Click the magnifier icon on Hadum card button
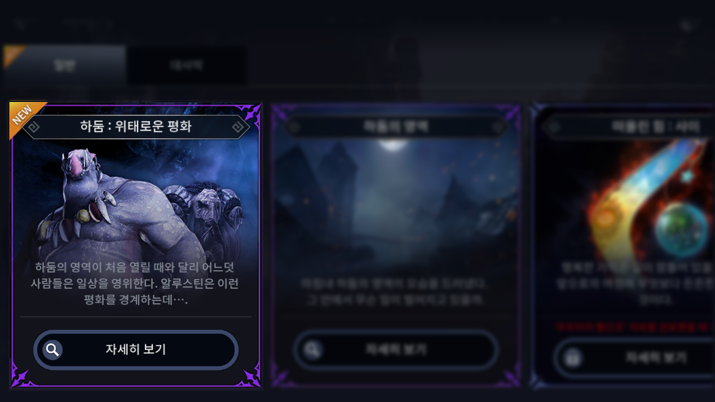Image resolution: width=715 pixels, height=402 pixels. point(52,350)
